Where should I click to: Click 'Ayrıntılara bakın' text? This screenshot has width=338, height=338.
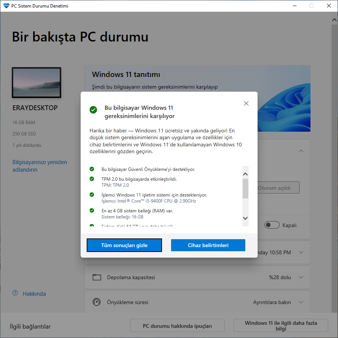pyautogui.click(x=272, y=302)
